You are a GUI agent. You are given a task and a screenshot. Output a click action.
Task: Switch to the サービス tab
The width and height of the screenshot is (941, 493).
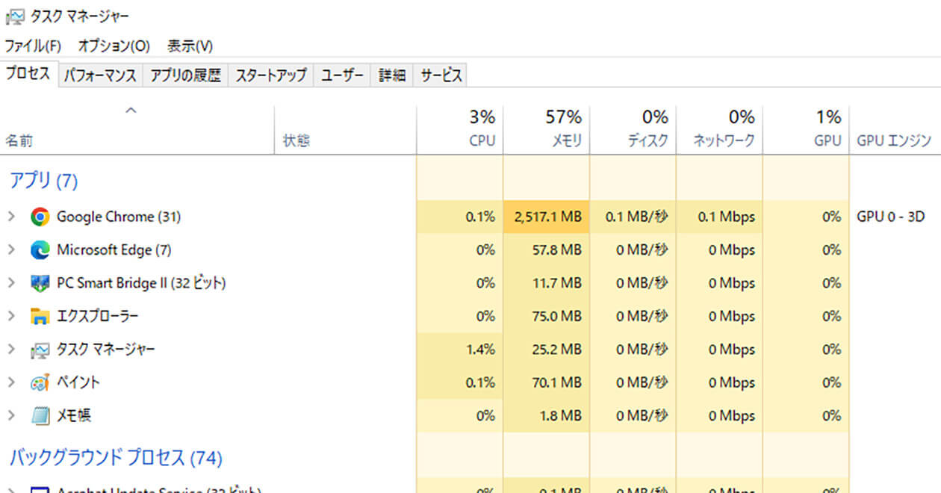(441, 75)
